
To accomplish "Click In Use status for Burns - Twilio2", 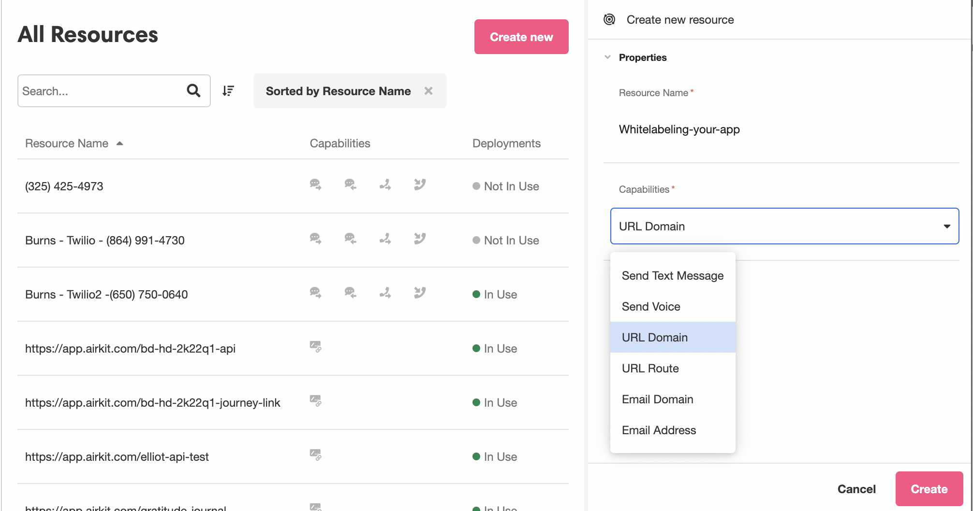I will click(x=495, y=295).
